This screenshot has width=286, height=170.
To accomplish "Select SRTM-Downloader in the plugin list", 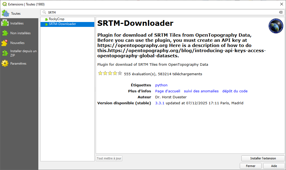I will (62, 24).
